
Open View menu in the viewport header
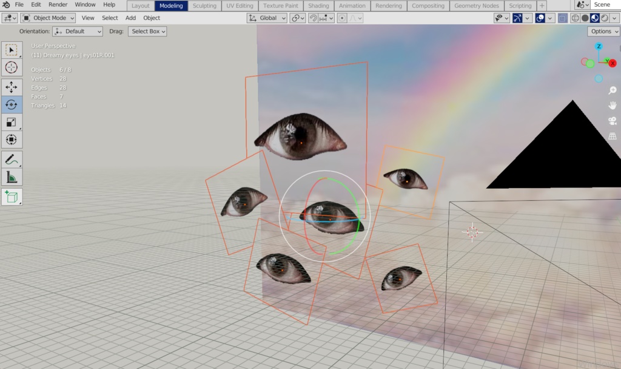[88, 18]
